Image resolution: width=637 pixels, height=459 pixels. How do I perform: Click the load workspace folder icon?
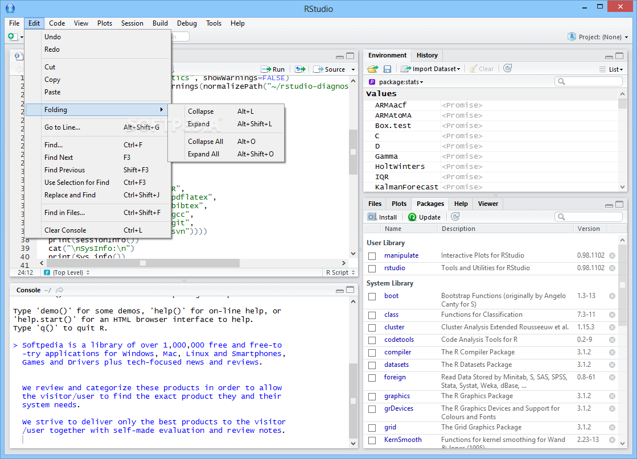[x=372, y=69]
